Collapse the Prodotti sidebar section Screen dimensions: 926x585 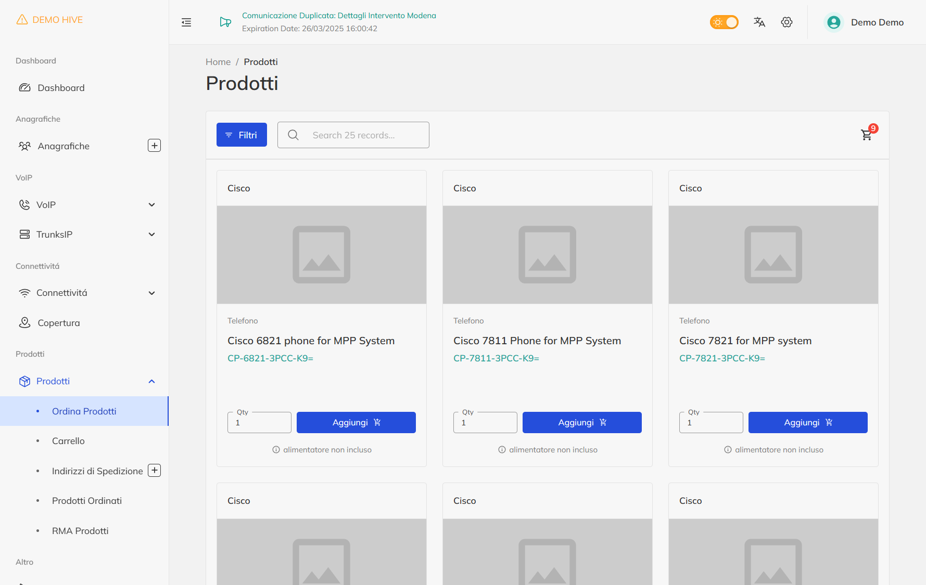coord(151,381)
